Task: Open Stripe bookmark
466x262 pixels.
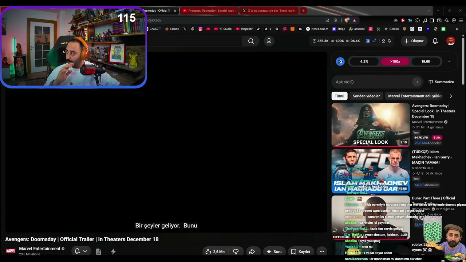Action: pyautogui.click(x=339, y=29)
